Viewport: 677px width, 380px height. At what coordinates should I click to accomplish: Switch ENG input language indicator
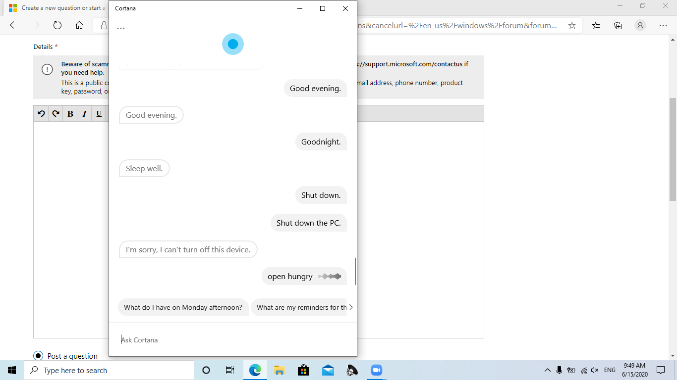point(610,370)
